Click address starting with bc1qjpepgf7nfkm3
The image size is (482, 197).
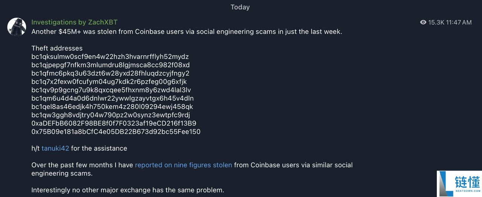110,65
